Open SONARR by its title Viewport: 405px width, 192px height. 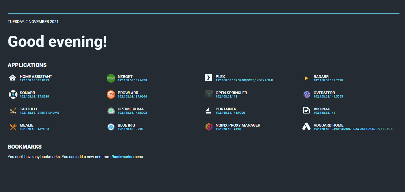27,93
